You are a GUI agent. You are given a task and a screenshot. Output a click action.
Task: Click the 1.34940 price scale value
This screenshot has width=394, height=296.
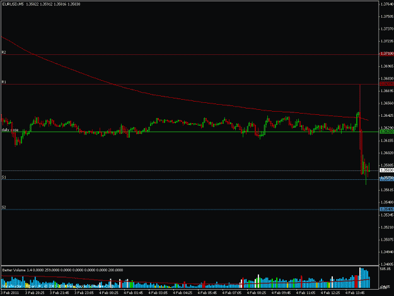click(x=387, y=252)
